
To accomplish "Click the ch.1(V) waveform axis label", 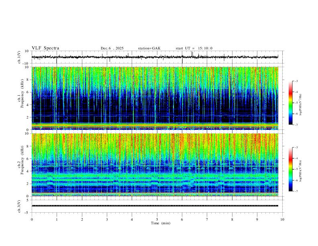I will (19, 57).
